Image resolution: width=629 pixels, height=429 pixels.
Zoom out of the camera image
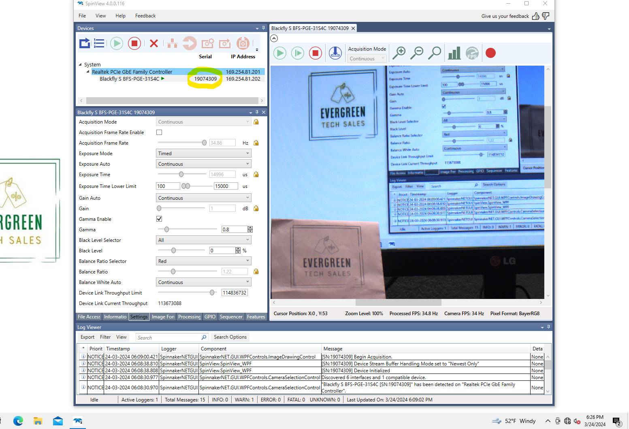[x=417, y=53]
